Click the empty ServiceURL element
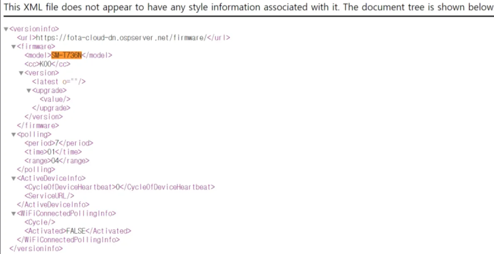Screen dimensions: 494x254 [49, 196]
